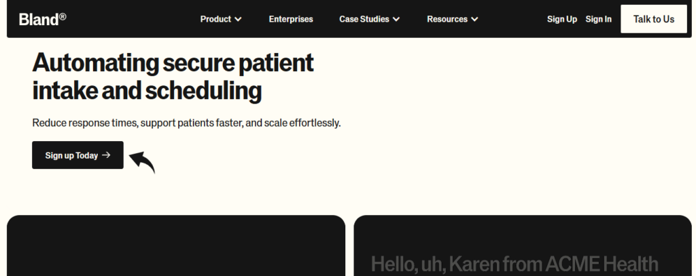696x276 pixels.
Task: Click the registered trademark symbol by Bland
Action: pyautogui.click(x=63, y=16)
